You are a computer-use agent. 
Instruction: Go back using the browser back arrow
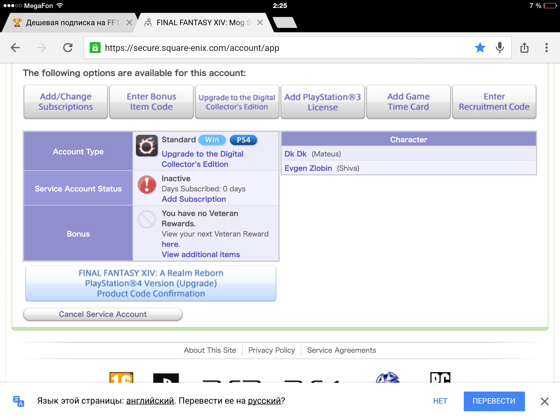pyautogui.click(x=15, y=48)
